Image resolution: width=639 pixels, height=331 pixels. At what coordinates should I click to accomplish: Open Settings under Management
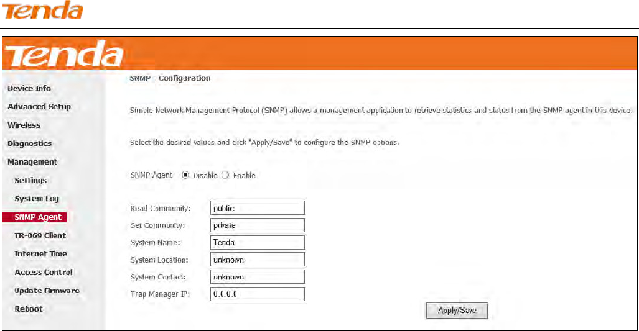tap(30, 180)
